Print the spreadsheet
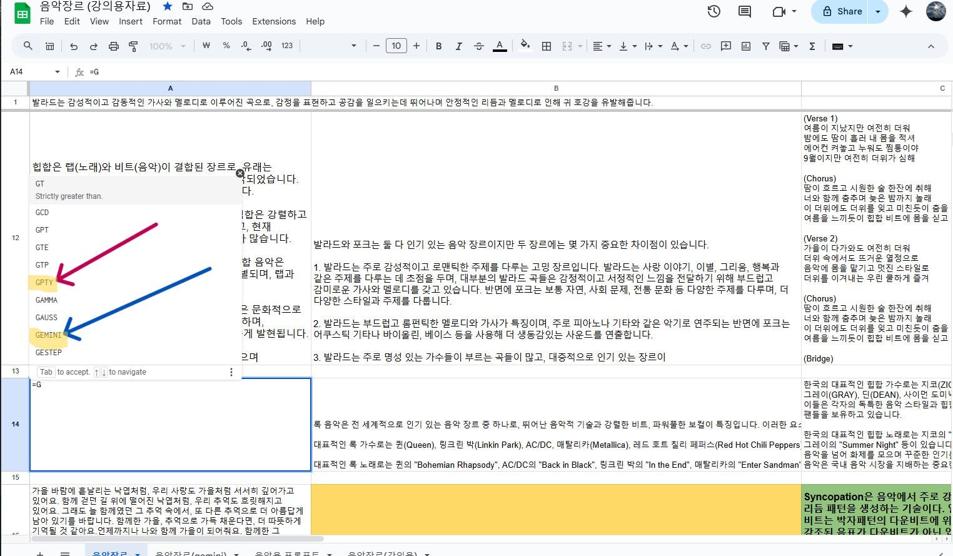 (113, 46)
